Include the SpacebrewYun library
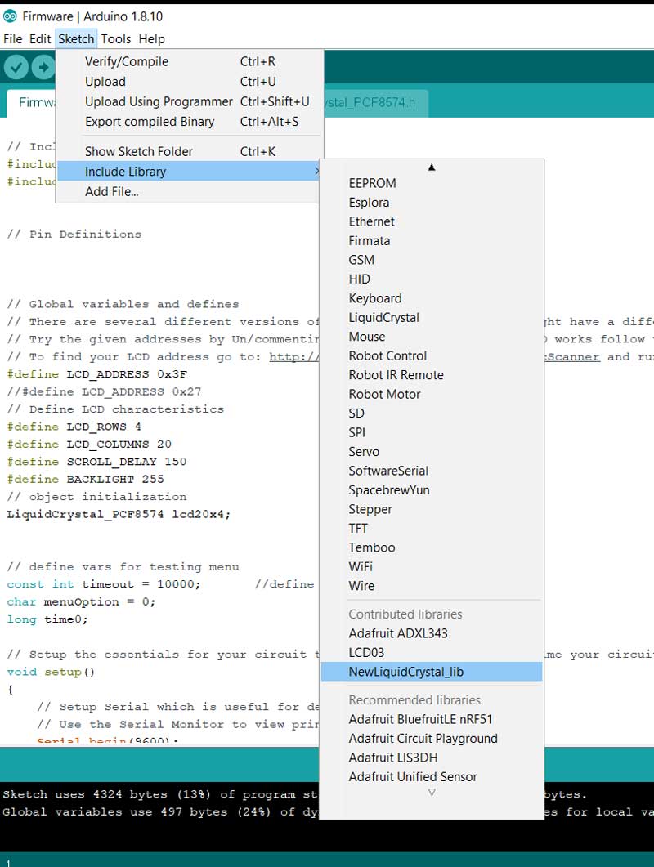The image size is (654, 867). tap(432, 490)
